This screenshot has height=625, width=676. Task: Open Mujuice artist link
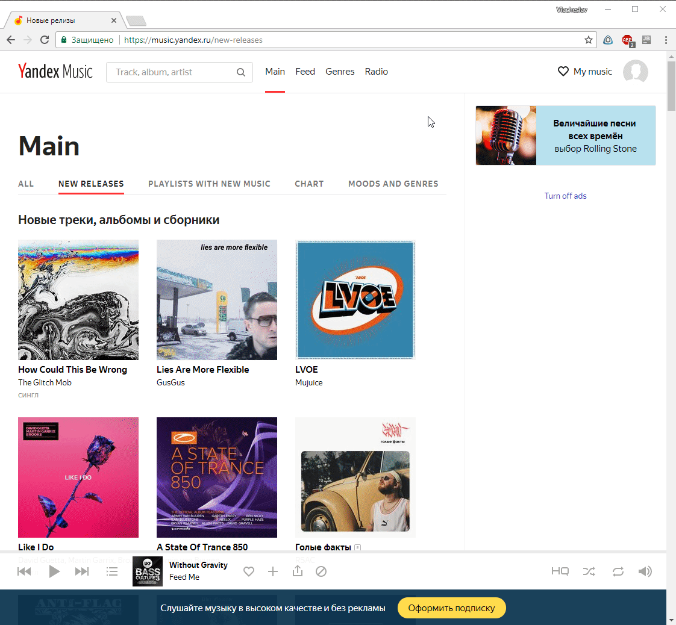click(x=308, y=382)
